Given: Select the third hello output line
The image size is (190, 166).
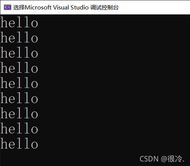Looking at the screenshot, I should click(x=19, y=52).
